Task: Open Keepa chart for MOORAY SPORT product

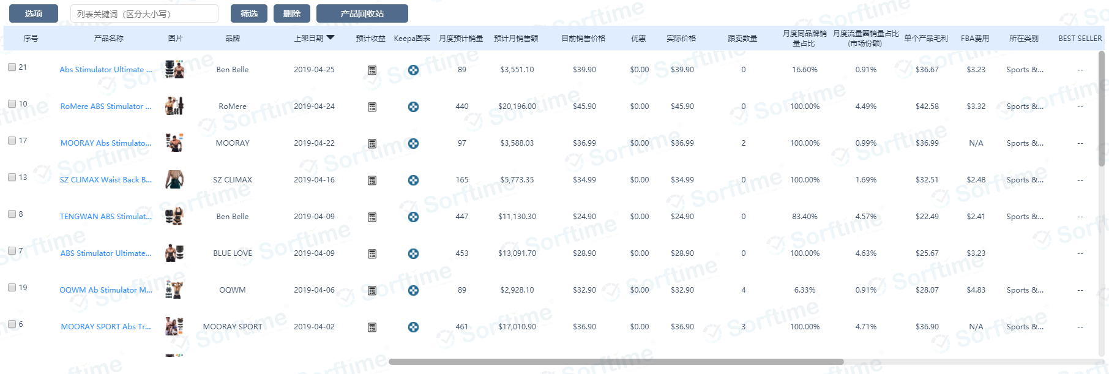Action: click(x=413, y=327)
